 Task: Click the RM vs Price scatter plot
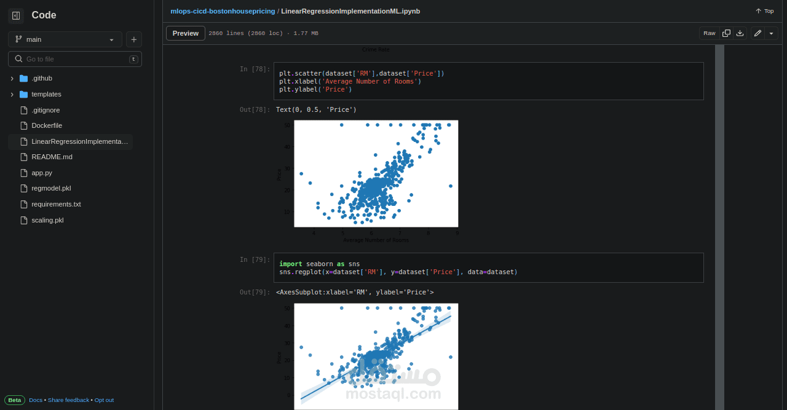pos(376,173)
